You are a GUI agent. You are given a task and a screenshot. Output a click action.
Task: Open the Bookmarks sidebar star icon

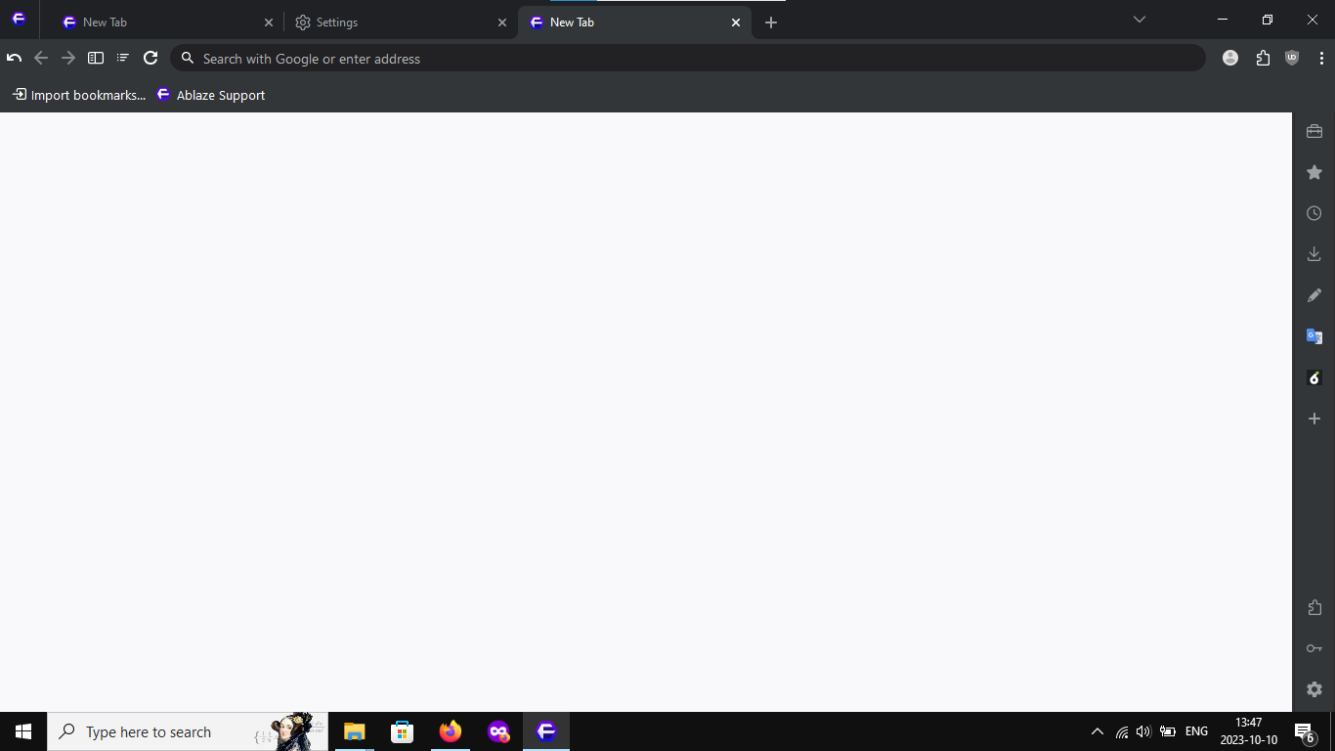point(1314,171)
